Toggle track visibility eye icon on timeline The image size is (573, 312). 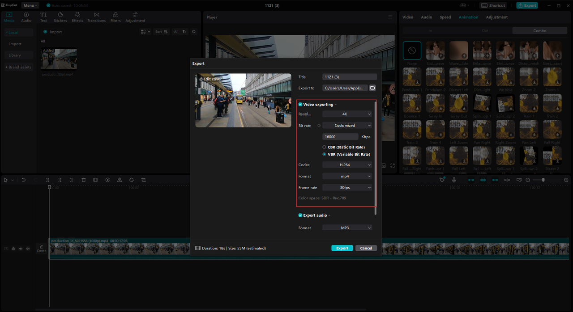click(x=21, y=249)
